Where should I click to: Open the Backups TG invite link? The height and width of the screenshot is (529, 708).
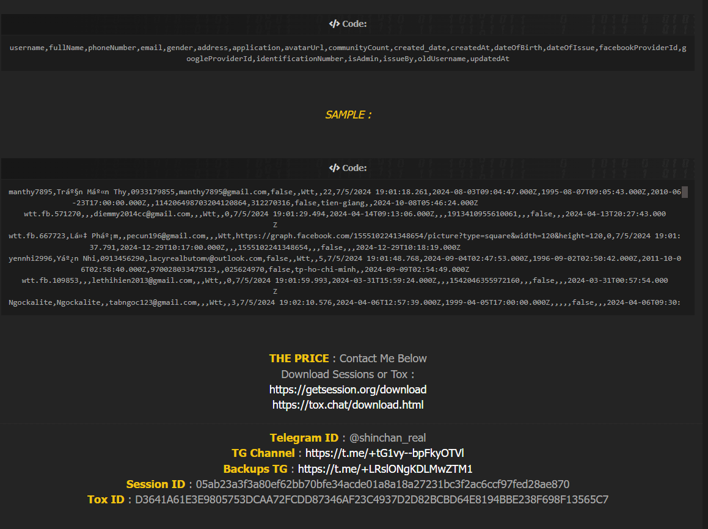click(x=385, y=469)
